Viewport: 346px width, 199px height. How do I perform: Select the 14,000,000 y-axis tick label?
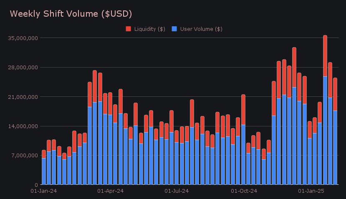coord(23,126)
